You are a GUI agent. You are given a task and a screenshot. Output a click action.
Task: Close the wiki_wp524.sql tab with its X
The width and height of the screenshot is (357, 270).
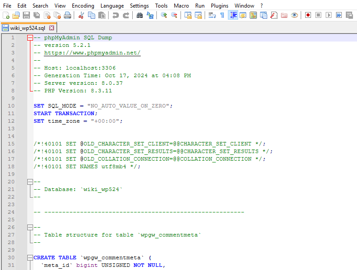52,28
